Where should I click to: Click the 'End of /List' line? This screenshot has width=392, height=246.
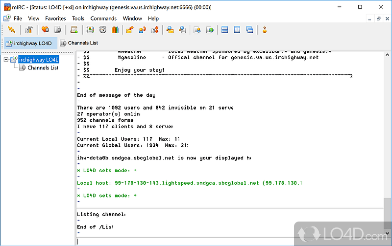coord(95,227)
